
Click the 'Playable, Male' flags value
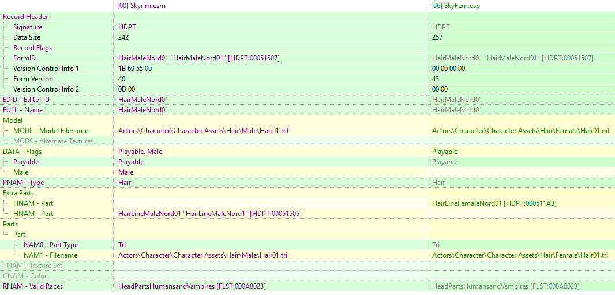click(140, 151)
